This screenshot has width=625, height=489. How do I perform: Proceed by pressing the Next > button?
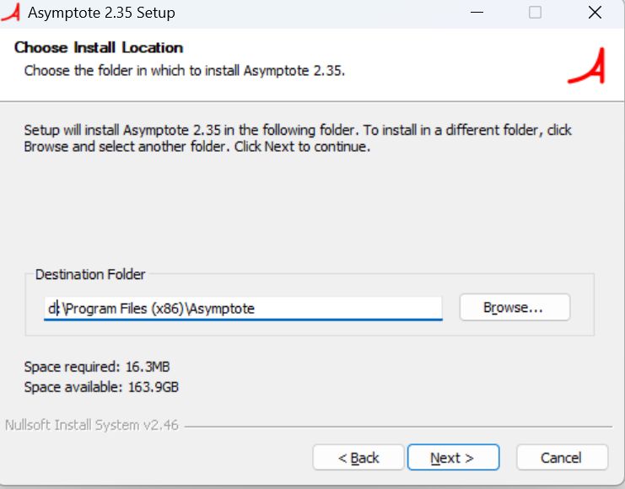click(x=452, y=458)
